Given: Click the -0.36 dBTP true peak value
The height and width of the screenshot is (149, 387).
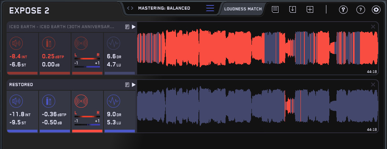Looking at the screenshot, I should pyautogui.click(x=54, y=115).
